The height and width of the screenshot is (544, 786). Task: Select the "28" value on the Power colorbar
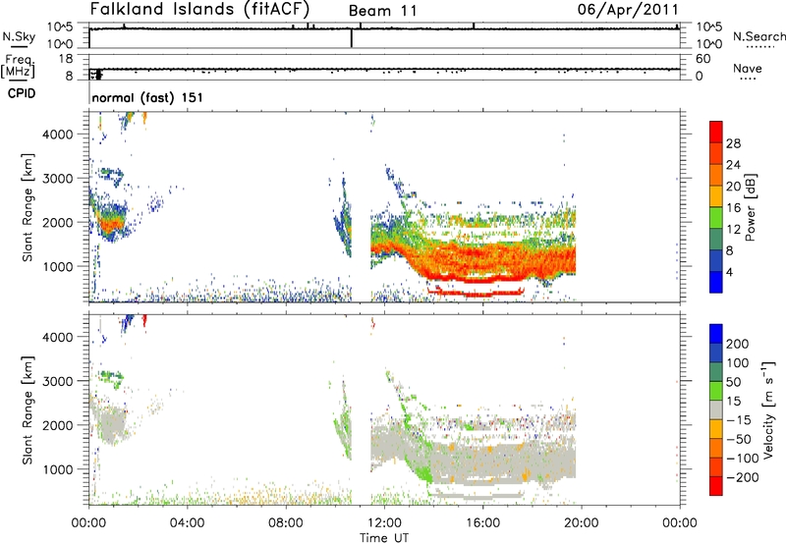tap(733, 143)
